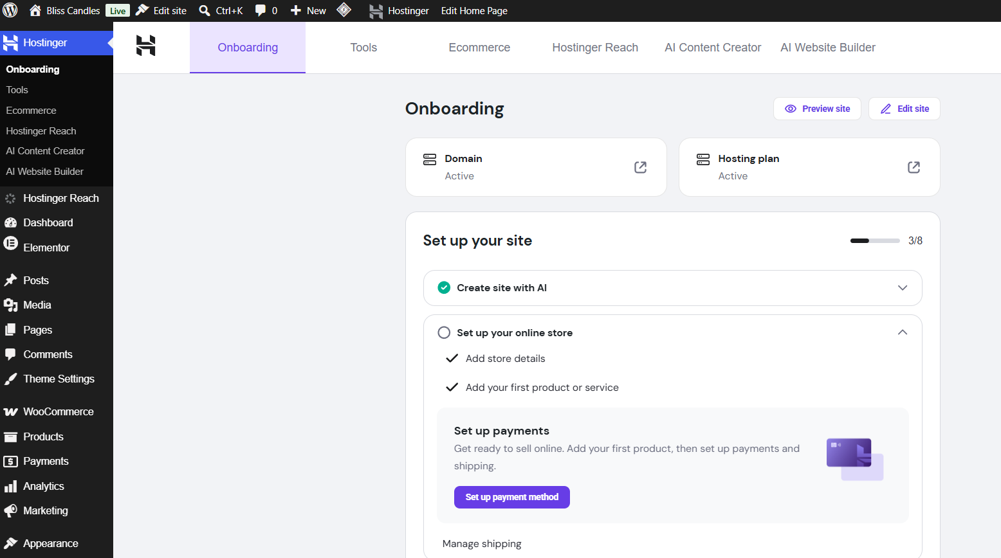Click the Pages sidebar icon
The image size is (1001, 558).
pos(10,330)
